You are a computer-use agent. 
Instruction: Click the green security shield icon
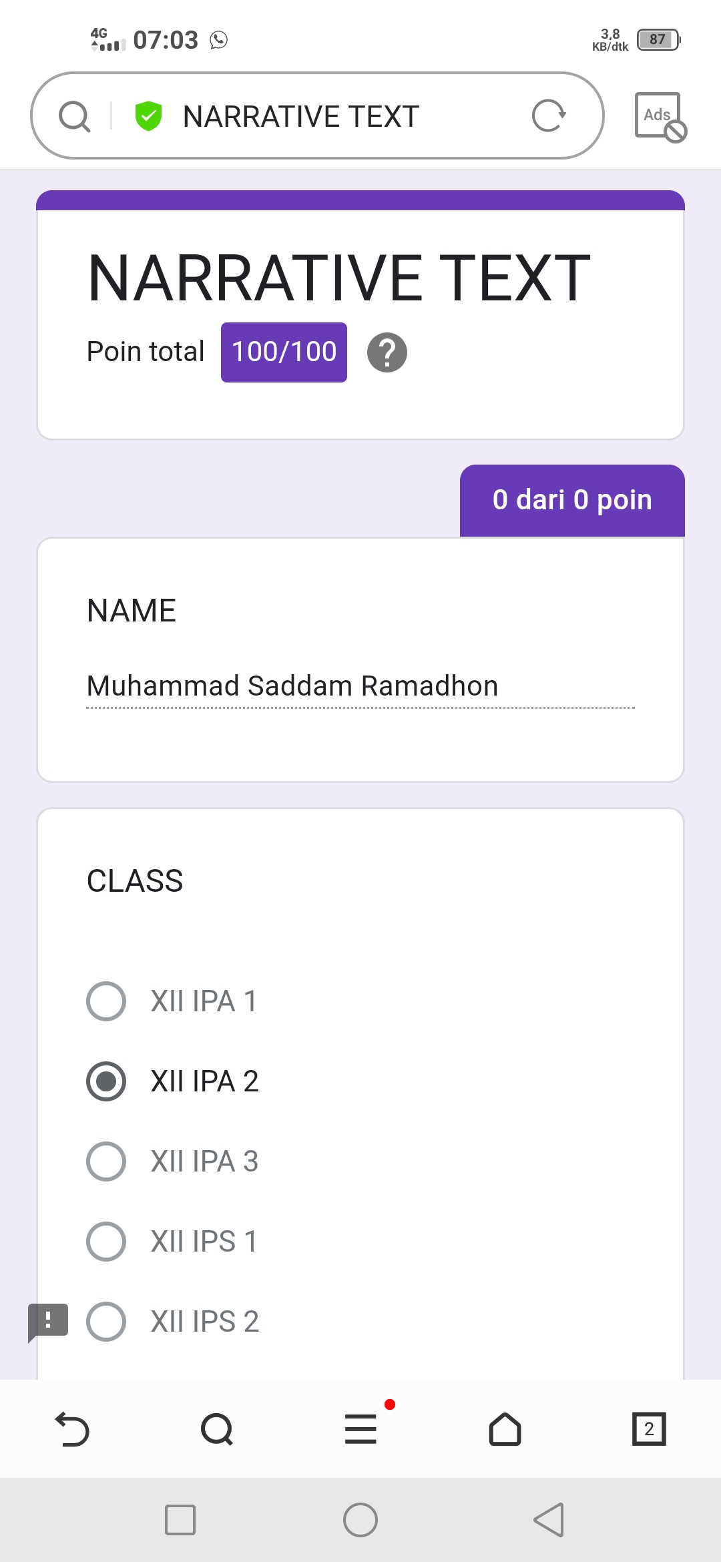(148, 116)
